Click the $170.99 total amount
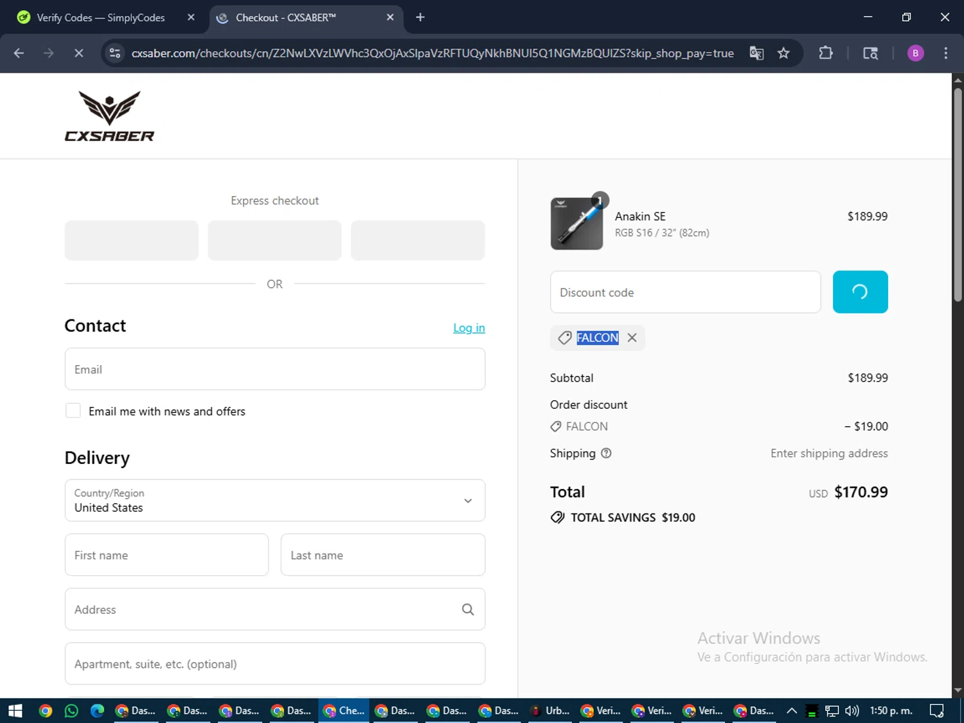The width and height of the screenshot is (964, 723). coord(861,492)
